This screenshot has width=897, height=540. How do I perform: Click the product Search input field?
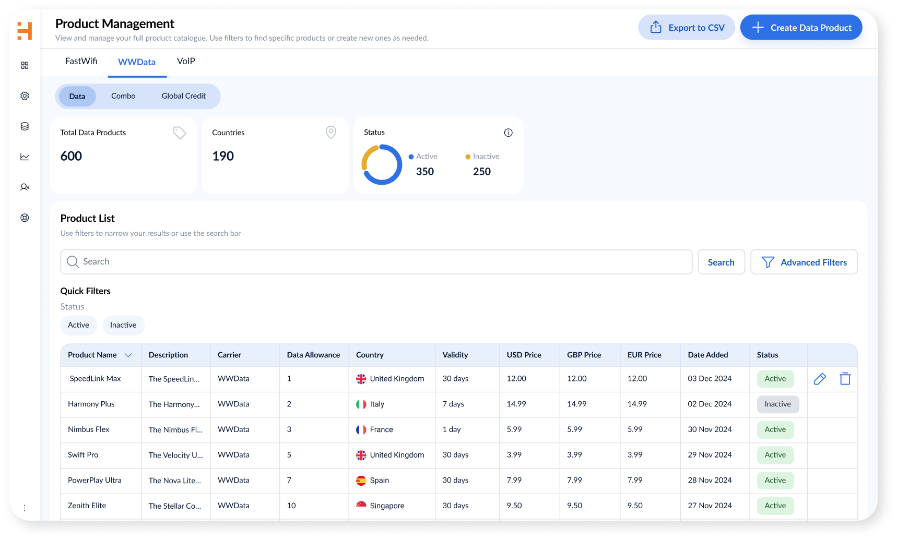point(376,262)
